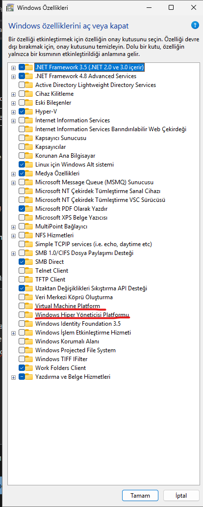Viewport: 203px width, 507px height.
Task: Click the Cihaz Kilitleme folder icon
Action: pos(29,94)
